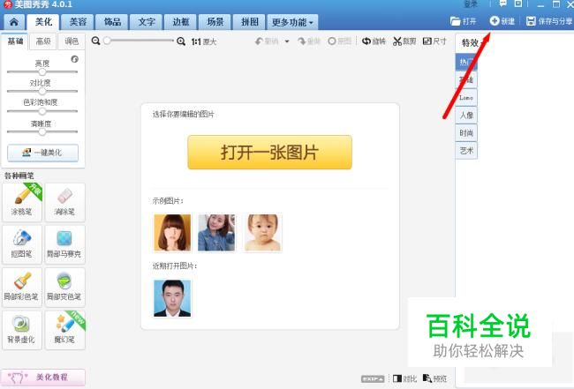Click the 清晰度 sharpness slider handle
The image size is (574, 389).
[42, 131]
